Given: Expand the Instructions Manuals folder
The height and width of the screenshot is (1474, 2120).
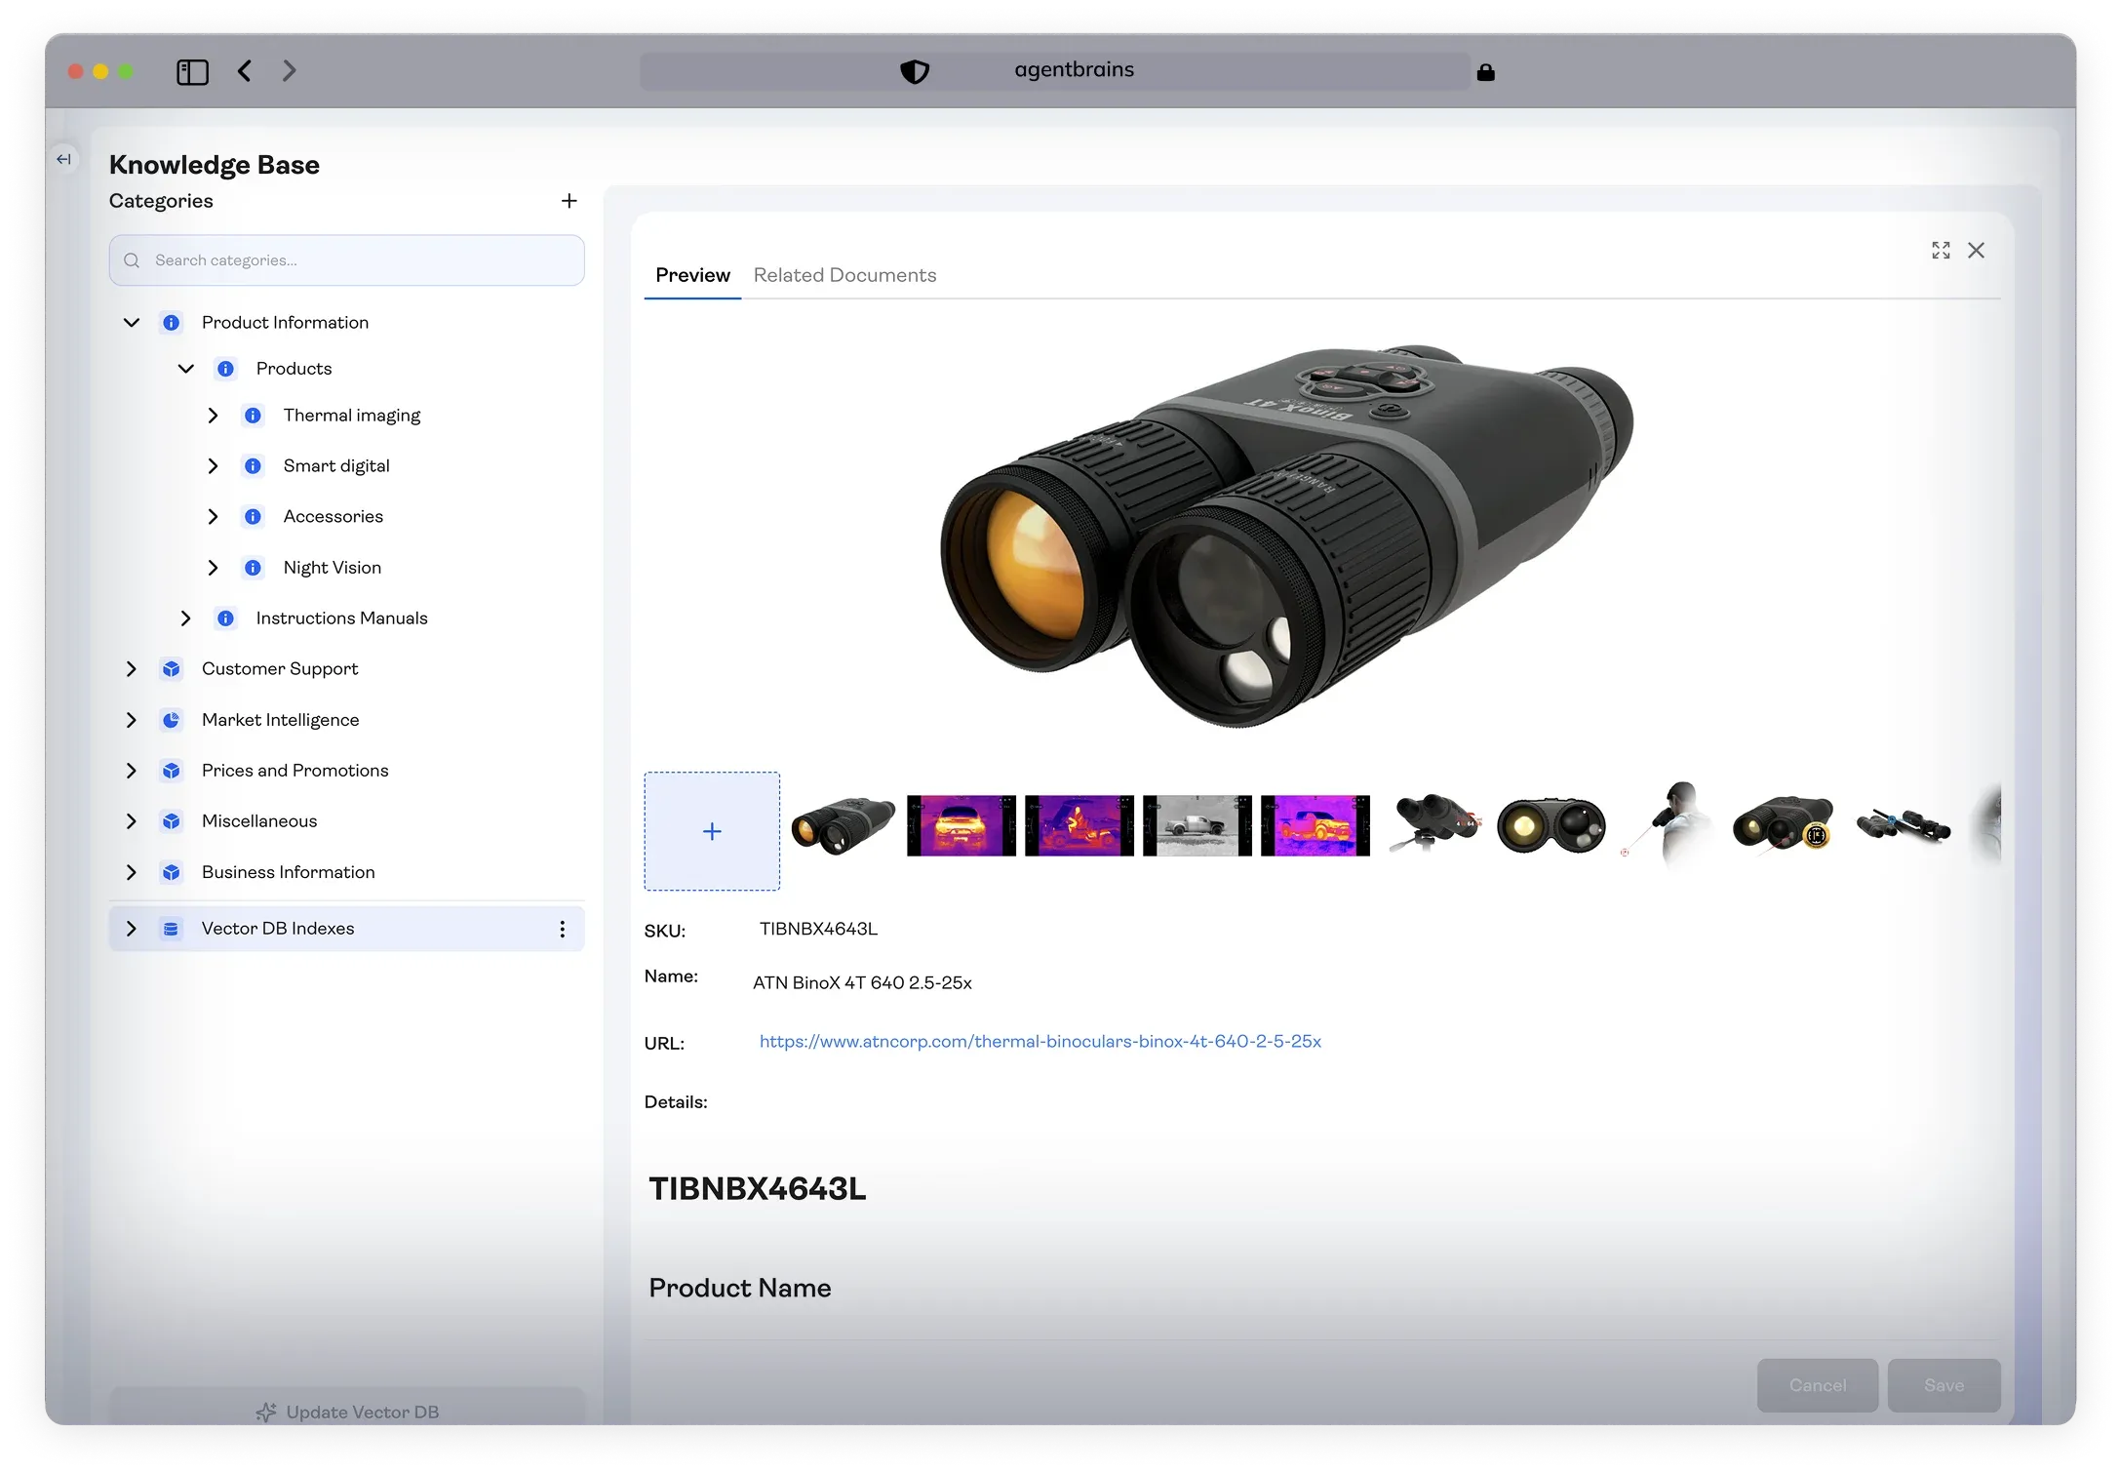Looking at the screenshot, I should click(x=185, y=618).
